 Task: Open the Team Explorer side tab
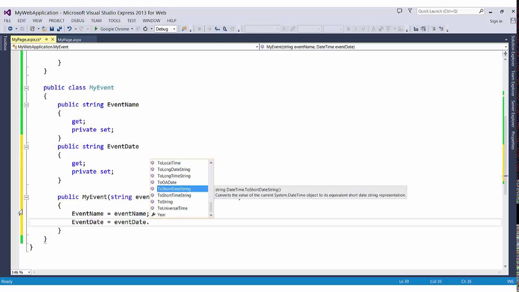(x=513, y=84)
